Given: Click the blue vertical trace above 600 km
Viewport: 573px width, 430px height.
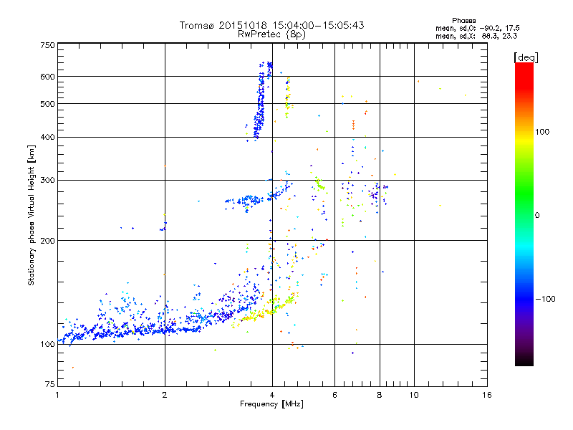Looking at the screenshot, I should [269, 68].
